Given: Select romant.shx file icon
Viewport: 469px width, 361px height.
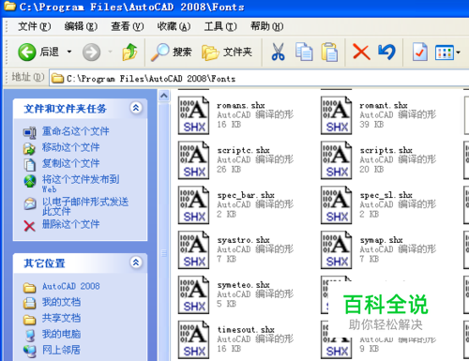Looking at the screenshot, I should [x=337, y=115].
